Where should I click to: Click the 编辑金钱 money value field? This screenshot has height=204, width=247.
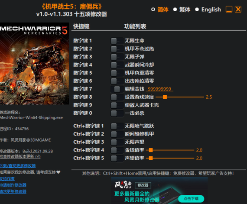(159, 89)
